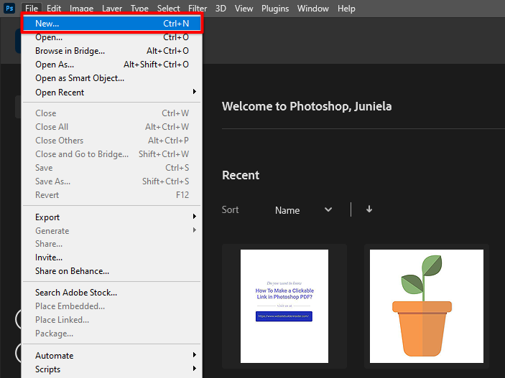Image resolution: width=505 pixels, height=378 pixels.
Task: Select Search Adobe Stock...
Action: point(76,293)
